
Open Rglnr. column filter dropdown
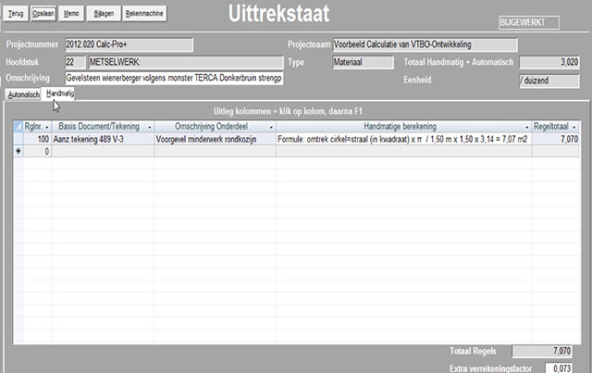(47, 127)
